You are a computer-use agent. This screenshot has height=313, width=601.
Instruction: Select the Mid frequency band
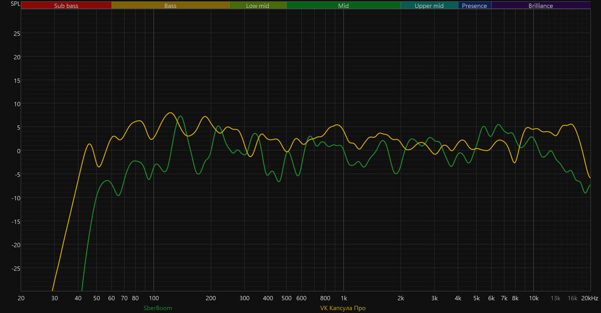(344, 5)
